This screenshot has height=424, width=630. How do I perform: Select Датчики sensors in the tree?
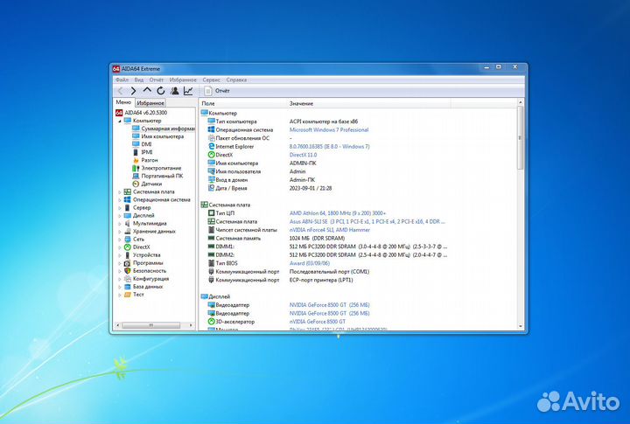point(150,184)
